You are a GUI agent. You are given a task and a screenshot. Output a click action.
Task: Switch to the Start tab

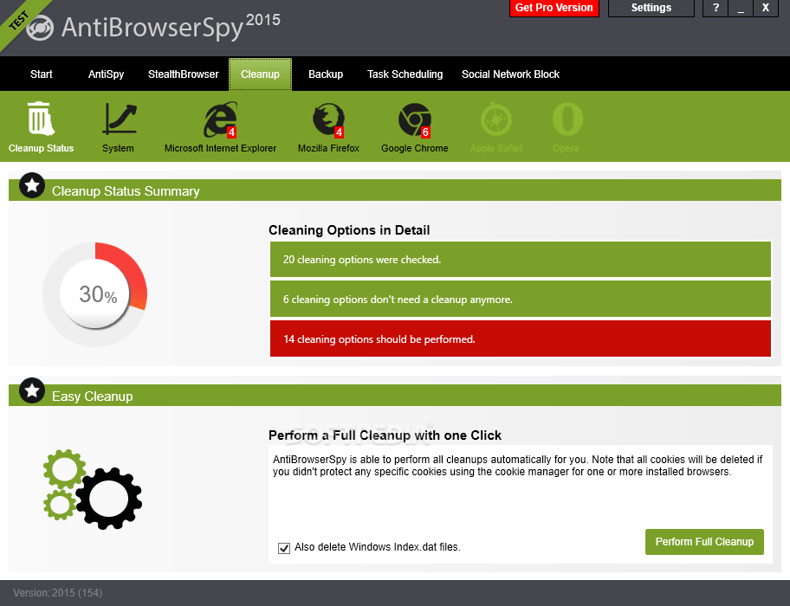[42, 74]
